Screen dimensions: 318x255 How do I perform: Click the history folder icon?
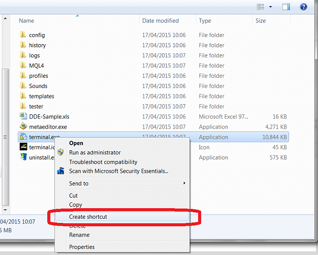coord(23,45)
